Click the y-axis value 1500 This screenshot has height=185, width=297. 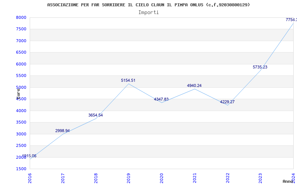pos(21,169)
